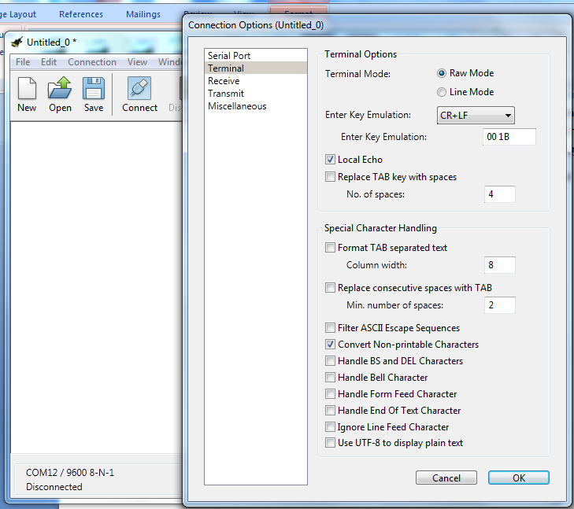Click the New document icon

pyautogui.click(x=27, y=88)
